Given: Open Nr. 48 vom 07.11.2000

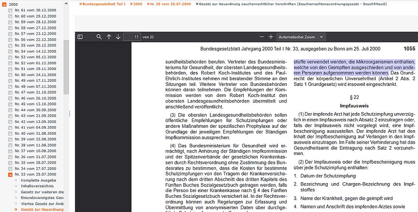Looking at the screenshot, I should coord(36,86).
